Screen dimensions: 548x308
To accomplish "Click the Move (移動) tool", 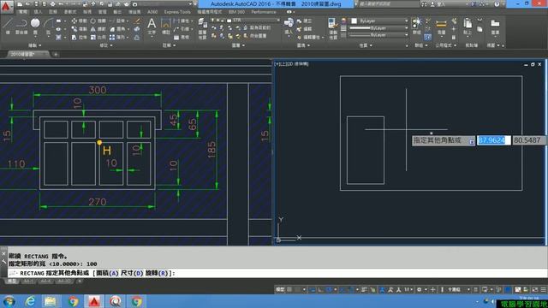I will click(80, 21).
